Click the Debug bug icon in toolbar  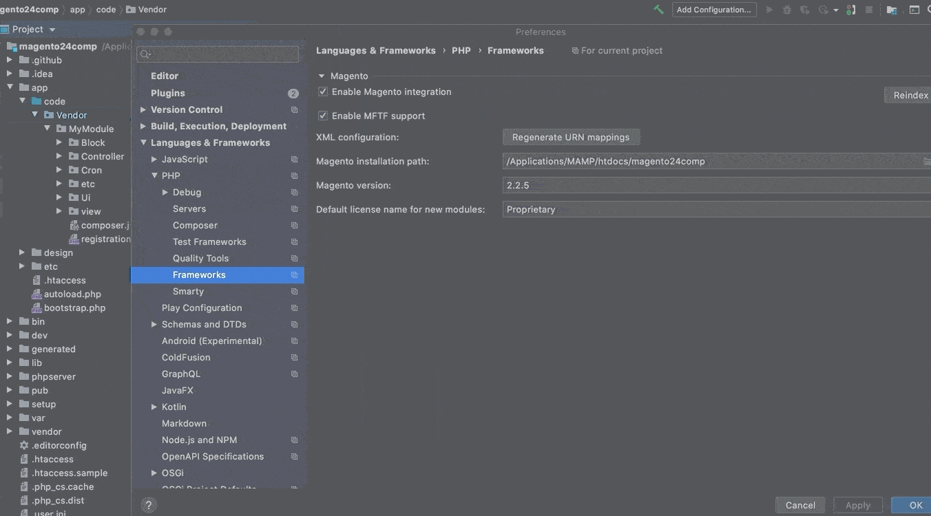pos(786,10)
